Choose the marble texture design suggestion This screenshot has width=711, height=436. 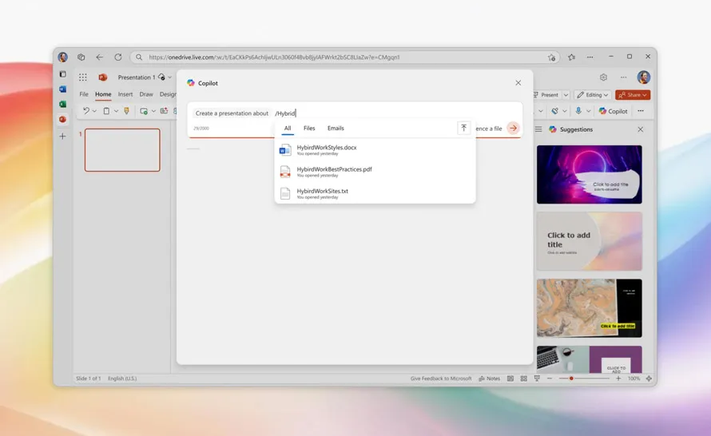tap(589, 308)
